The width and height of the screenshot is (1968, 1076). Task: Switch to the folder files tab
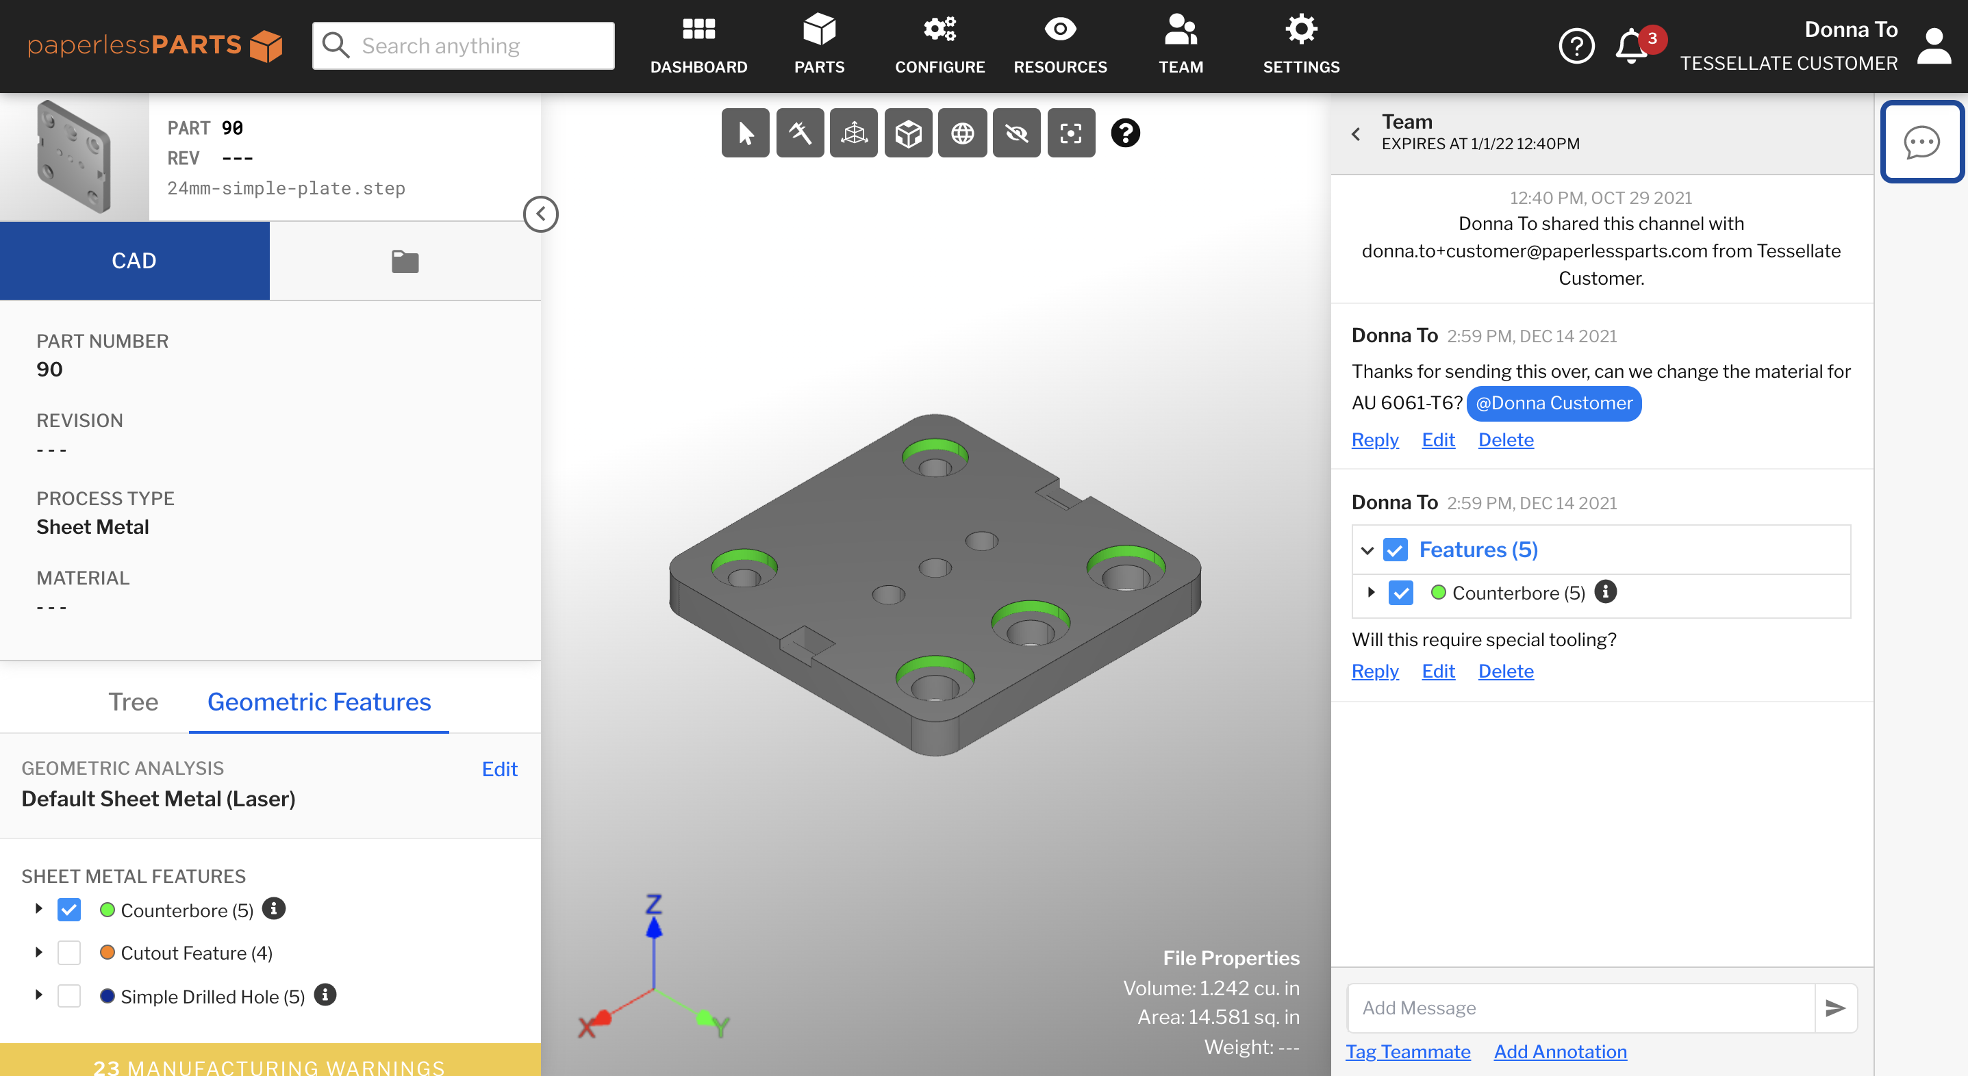click(x=405, y=260)
